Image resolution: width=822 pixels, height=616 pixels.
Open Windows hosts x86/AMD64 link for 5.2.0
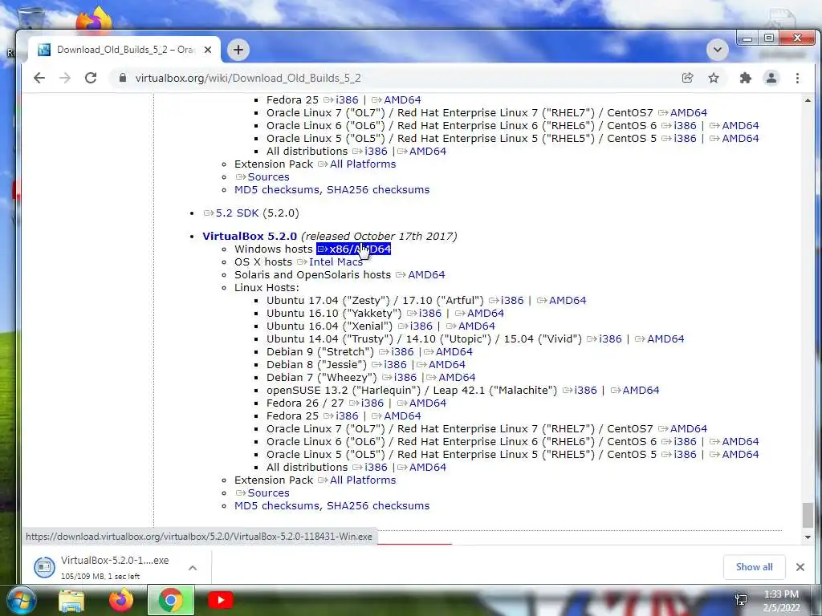click(354, 249)
